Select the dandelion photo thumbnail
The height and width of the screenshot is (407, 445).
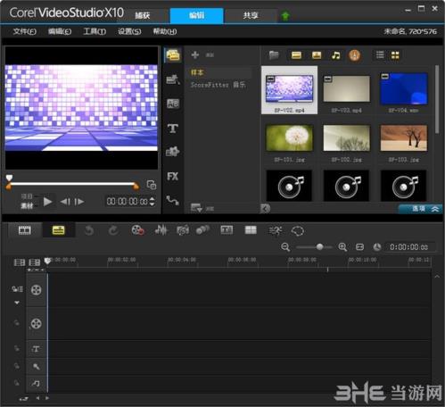click(289, 137)
